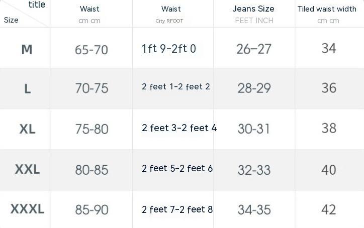Viewport: 364px width, 228px height.
Task: Select waist cell 70-75
Action: 92,88
